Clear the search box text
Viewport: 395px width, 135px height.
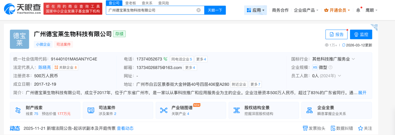(x=199, y=10)
